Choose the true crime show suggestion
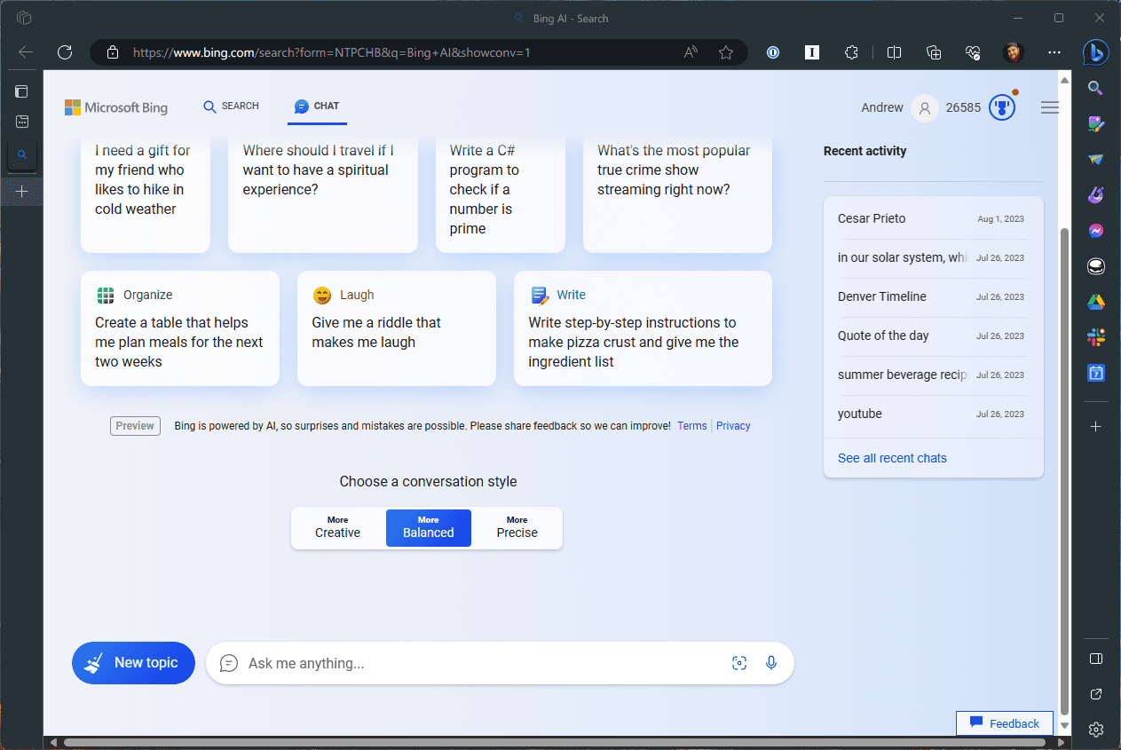Image resolution: width=1121 pixels, height=750 pixels. pyautogui.click(x=677, y=193)
